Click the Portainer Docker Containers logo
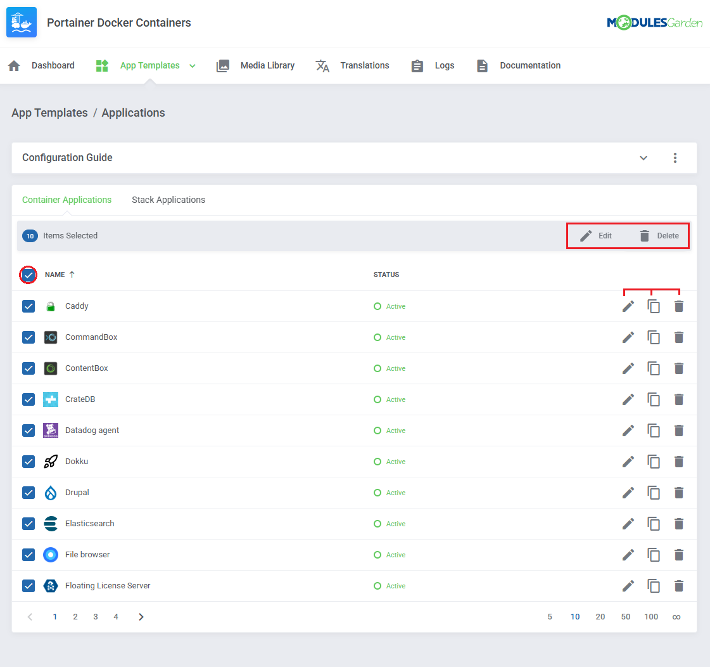 22,22
